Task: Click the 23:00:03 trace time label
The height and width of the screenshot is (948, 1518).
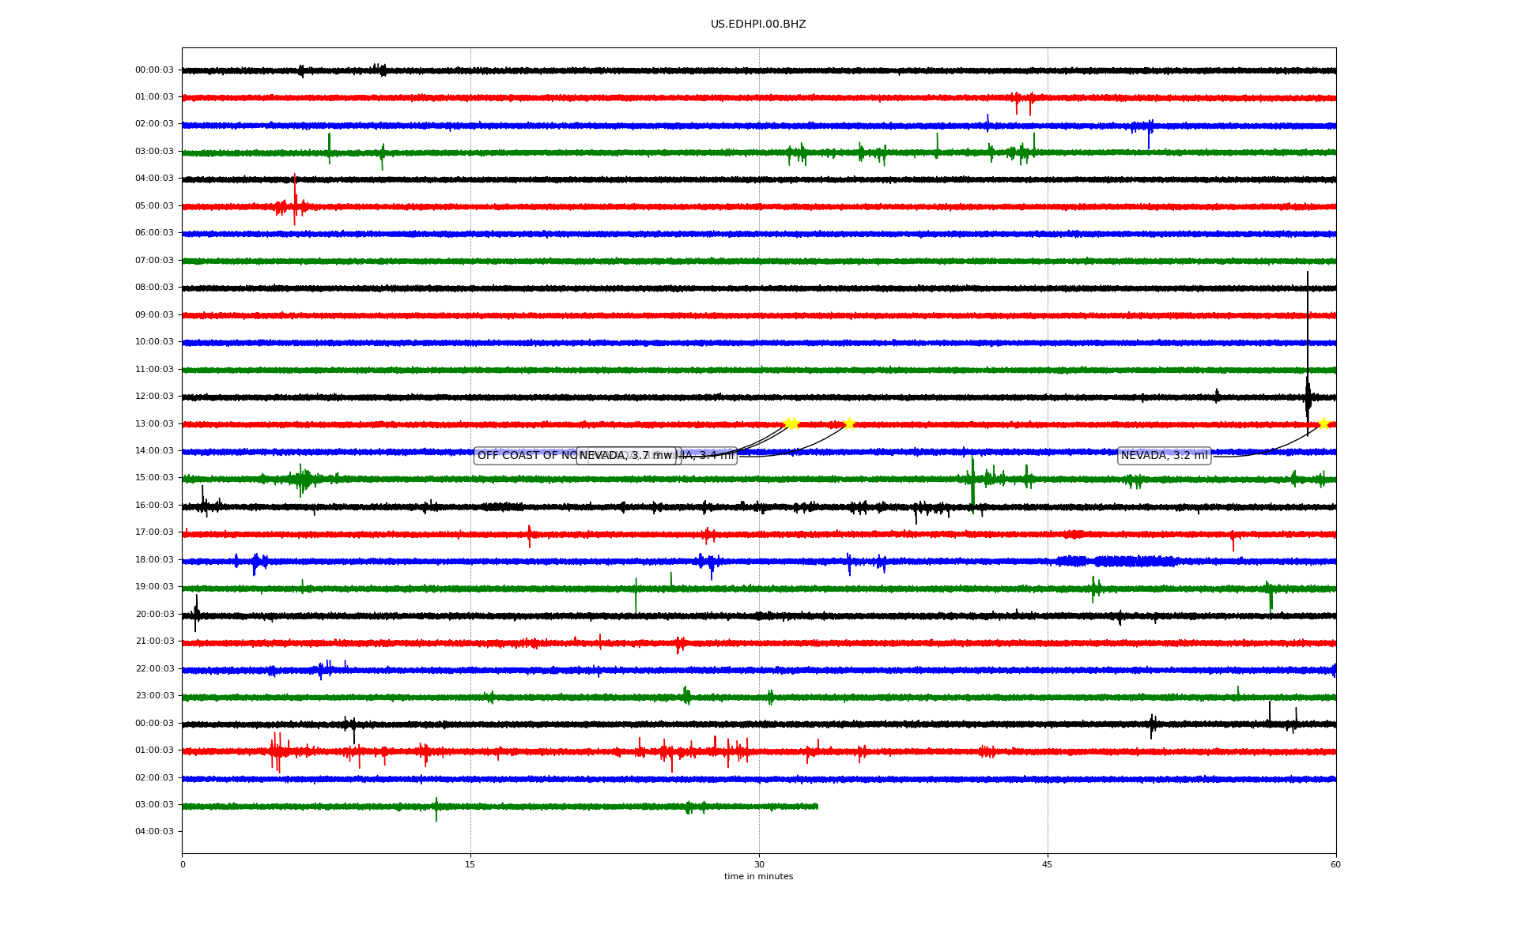Action: (x=154, y=696)
